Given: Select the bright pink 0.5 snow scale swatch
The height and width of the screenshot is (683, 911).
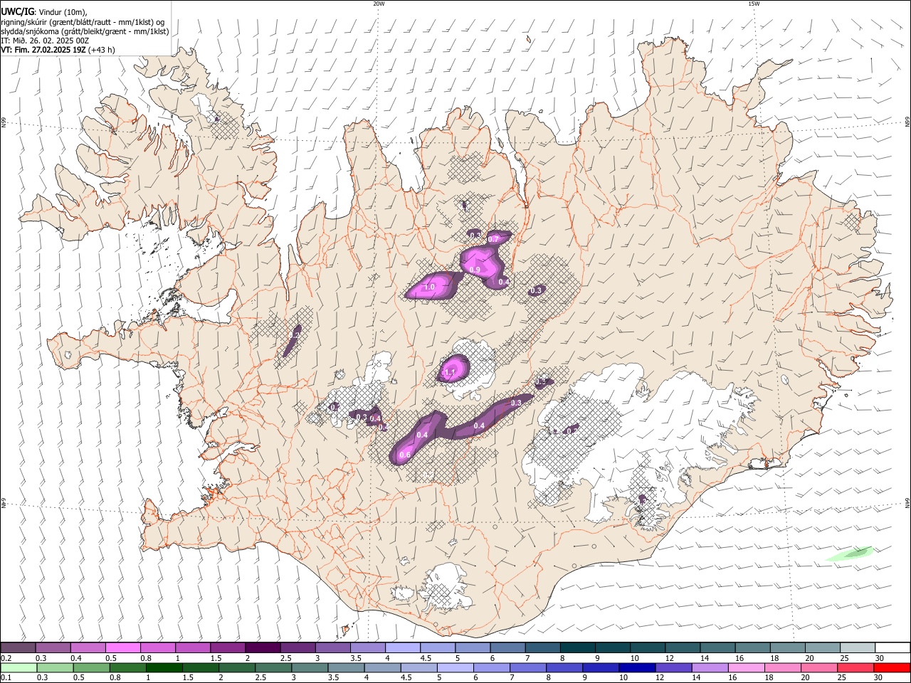Looking at the screenshot, I should (122, 648).
